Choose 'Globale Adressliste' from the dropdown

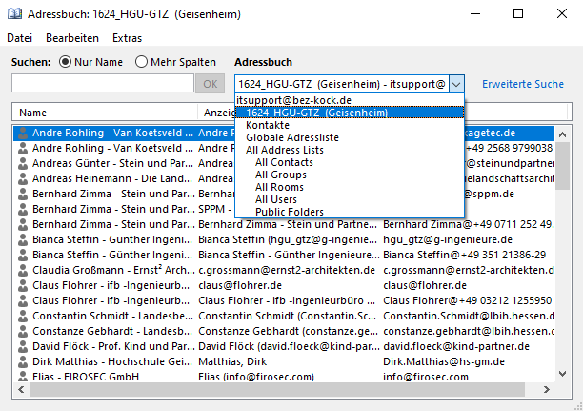coord(287,137)
